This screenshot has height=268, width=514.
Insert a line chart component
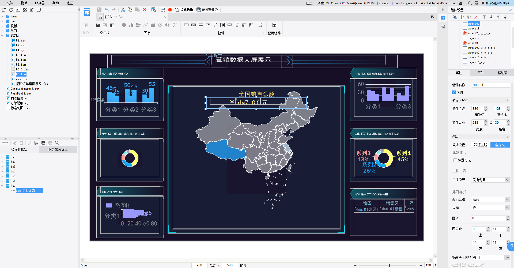pos(146,25)
